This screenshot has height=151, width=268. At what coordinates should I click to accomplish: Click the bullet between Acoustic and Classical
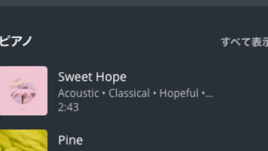[104, 93]
